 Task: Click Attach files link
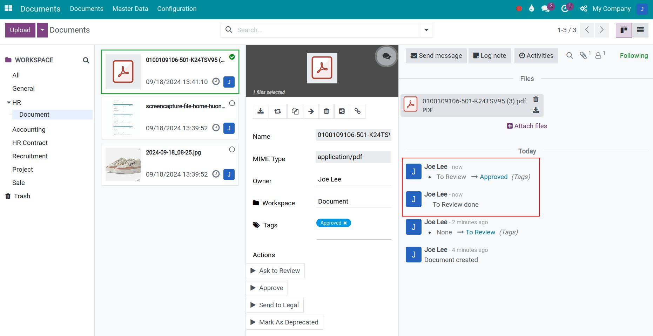click(527, 126)
